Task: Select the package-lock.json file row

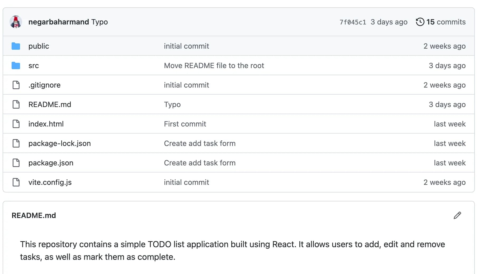Action: [60, 143]
